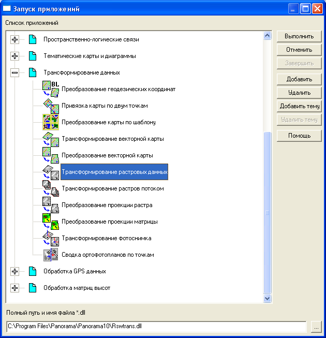Click the Удалить button
The image size is (326, 338).
tap(299, 93)
